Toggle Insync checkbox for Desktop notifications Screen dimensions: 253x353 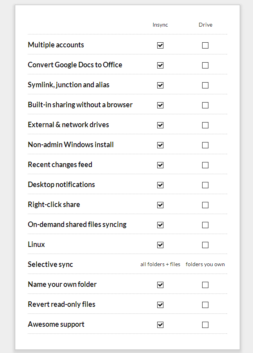click(160, 185)
